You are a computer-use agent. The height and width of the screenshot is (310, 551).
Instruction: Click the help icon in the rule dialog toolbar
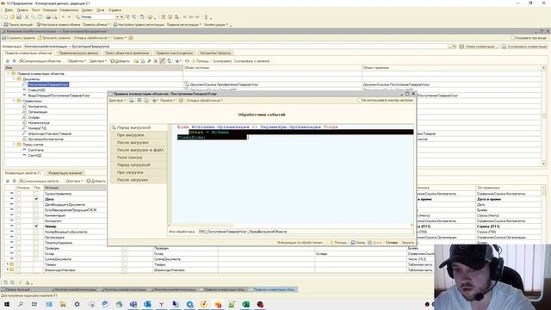pos(181,101)
